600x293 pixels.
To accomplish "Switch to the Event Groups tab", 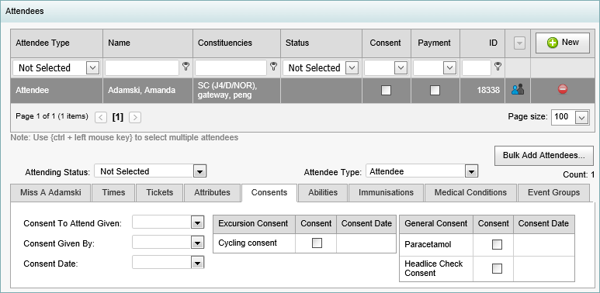I will 553,192.
